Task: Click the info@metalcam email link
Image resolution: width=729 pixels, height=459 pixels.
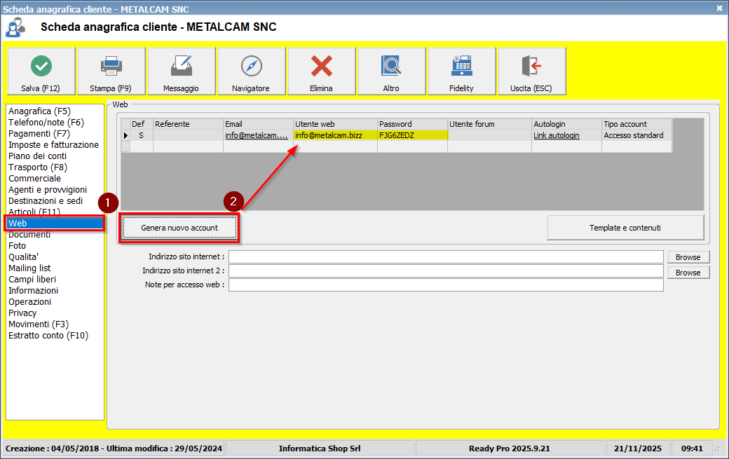Action: pyautogui.click(x=256, y=135)
